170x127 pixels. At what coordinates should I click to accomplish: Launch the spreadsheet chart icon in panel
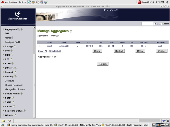click(46, 2)
